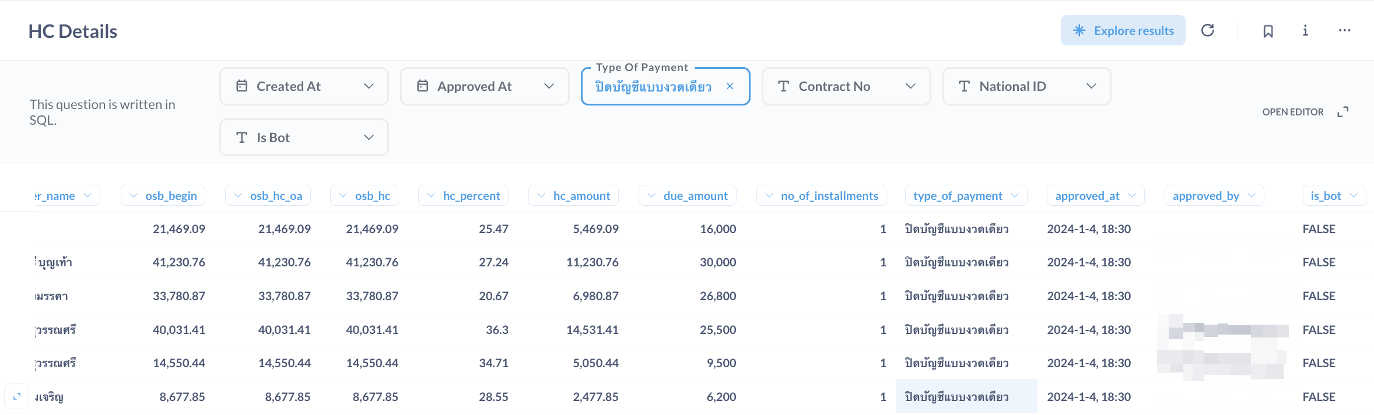Click the bottom-left expand icon
The image size is (1374, 415).
pyautogui.click(x=17, y=396)
